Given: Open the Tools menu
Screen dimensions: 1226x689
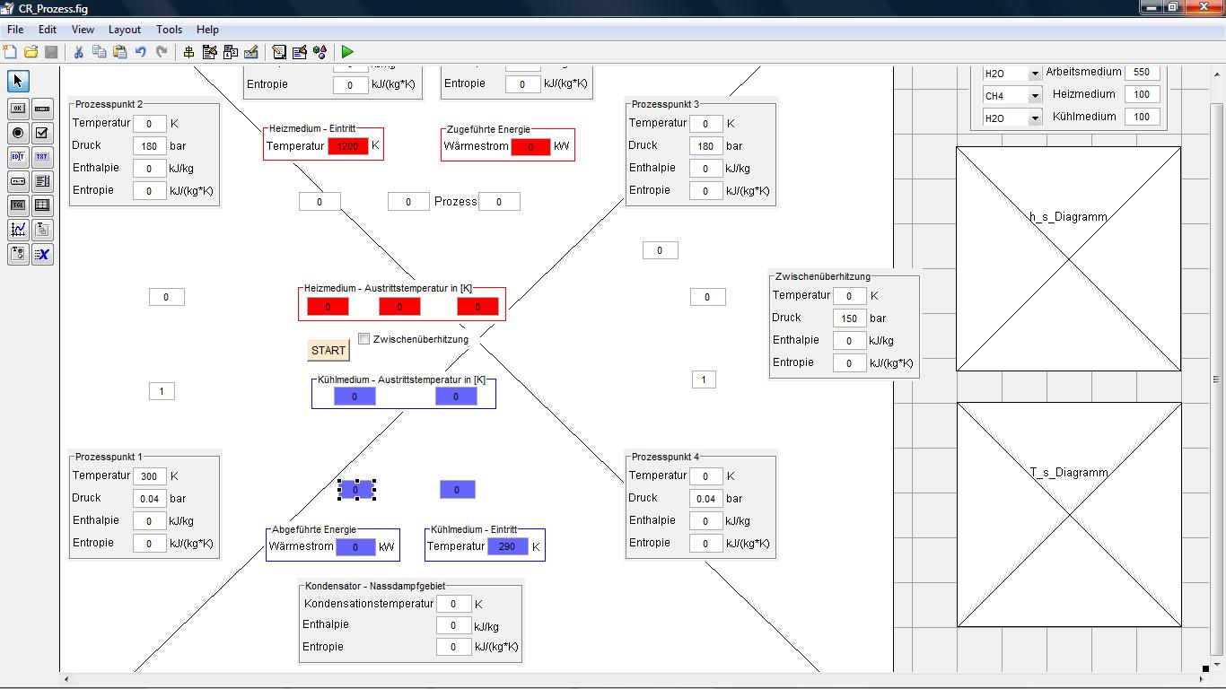Looking at the screenshot, I should pos(169,30).
